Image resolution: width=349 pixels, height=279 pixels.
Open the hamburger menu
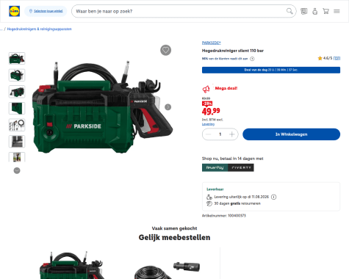337,11
